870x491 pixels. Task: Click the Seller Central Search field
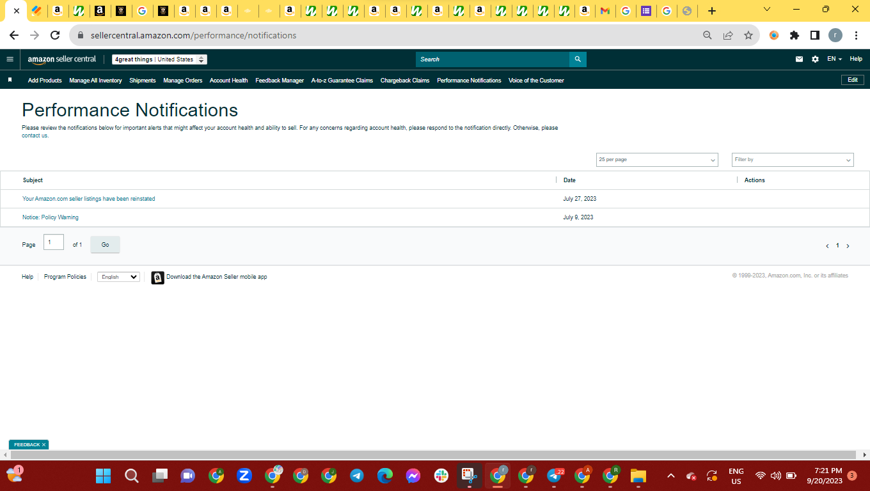coord(493,59)
